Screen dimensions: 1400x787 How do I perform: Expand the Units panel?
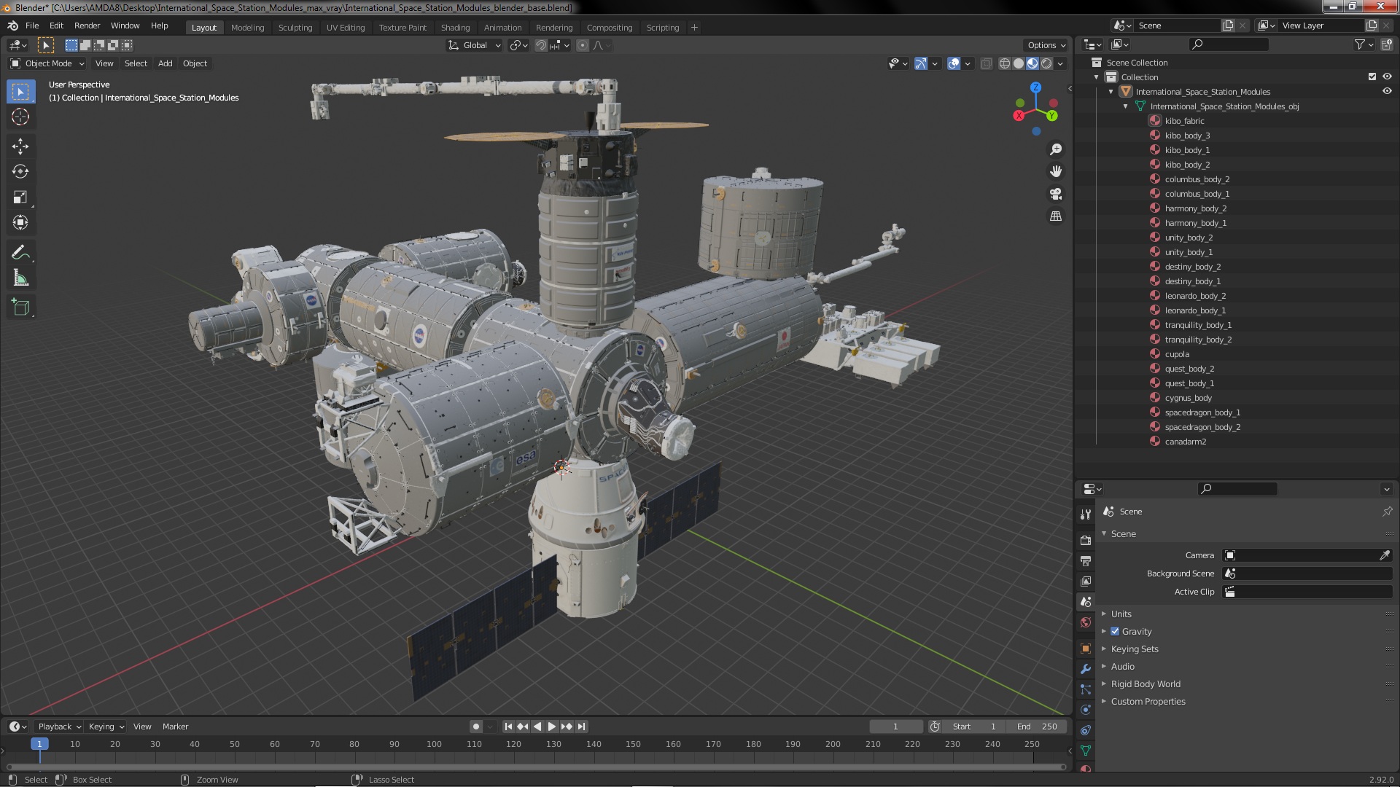pyautogui.click(x=1121, y=614)
